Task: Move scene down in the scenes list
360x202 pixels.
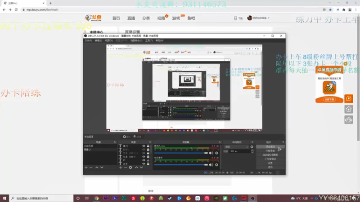Action: 102,167
